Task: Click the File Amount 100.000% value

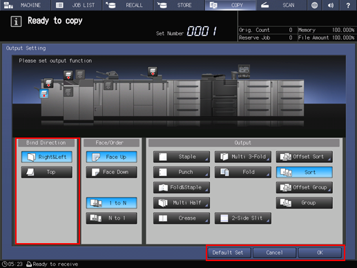Action: click(x=343, y=37)
